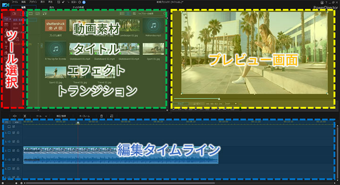
Task: Click the scissors split tool in timeline toolbar
Action: tap(25, 116)
